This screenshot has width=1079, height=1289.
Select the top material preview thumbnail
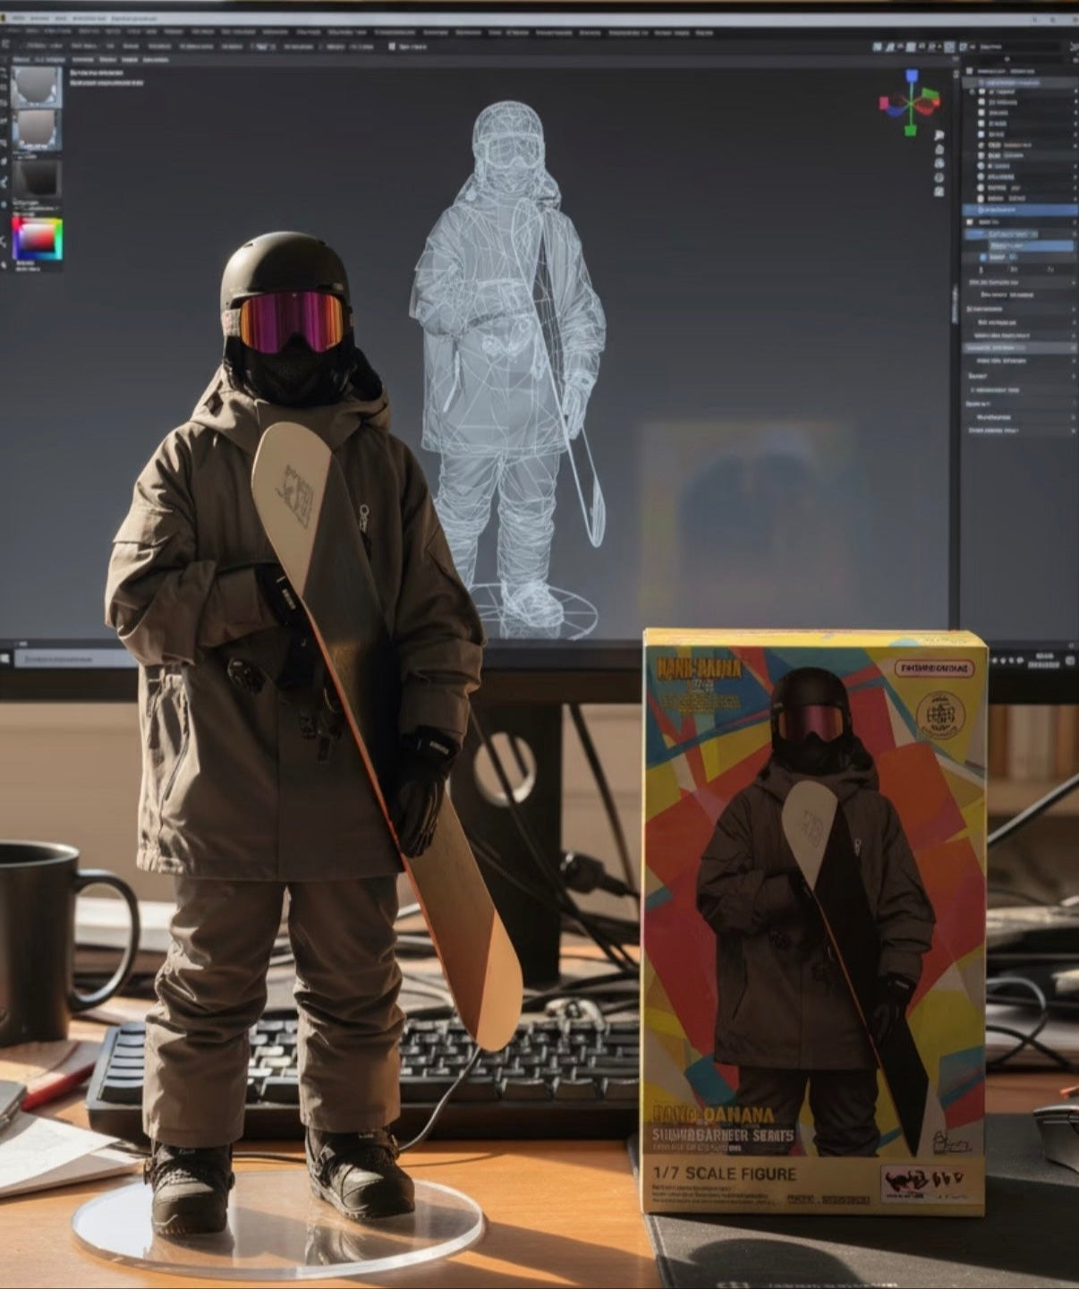37,87
